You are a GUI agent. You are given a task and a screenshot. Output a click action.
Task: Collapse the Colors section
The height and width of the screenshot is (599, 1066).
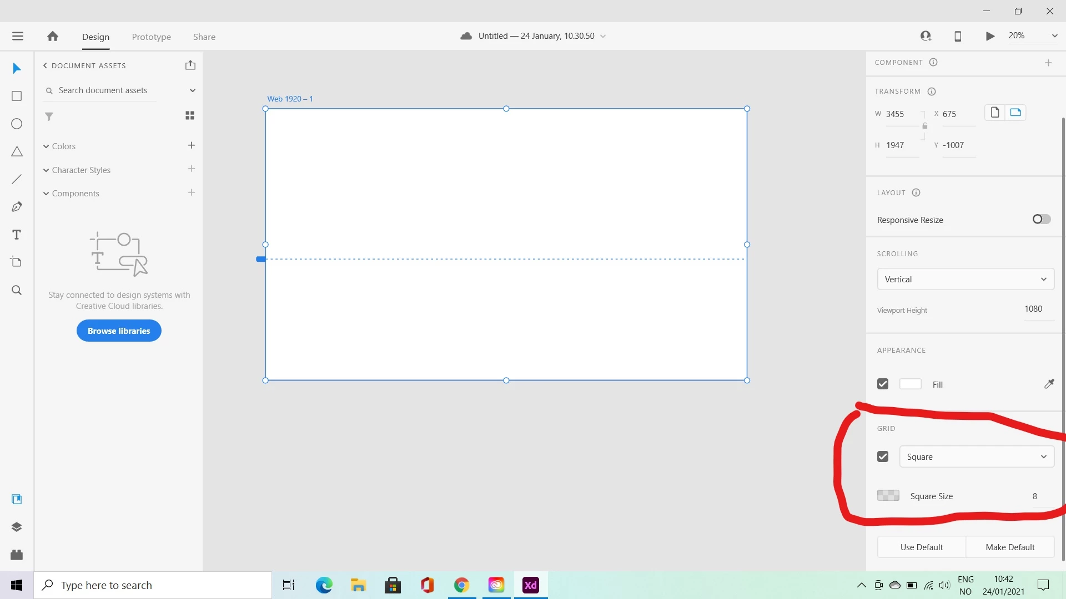(x=46, y=146)
